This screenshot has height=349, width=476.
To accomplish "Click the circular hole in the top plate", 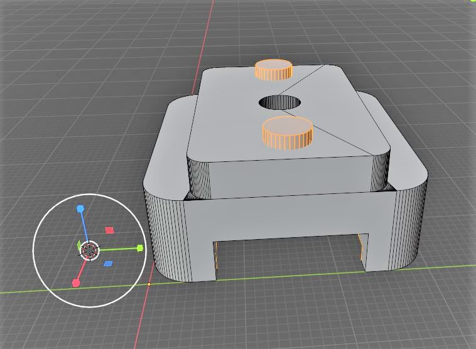I will pyautogui.click(x=279, y=101).
